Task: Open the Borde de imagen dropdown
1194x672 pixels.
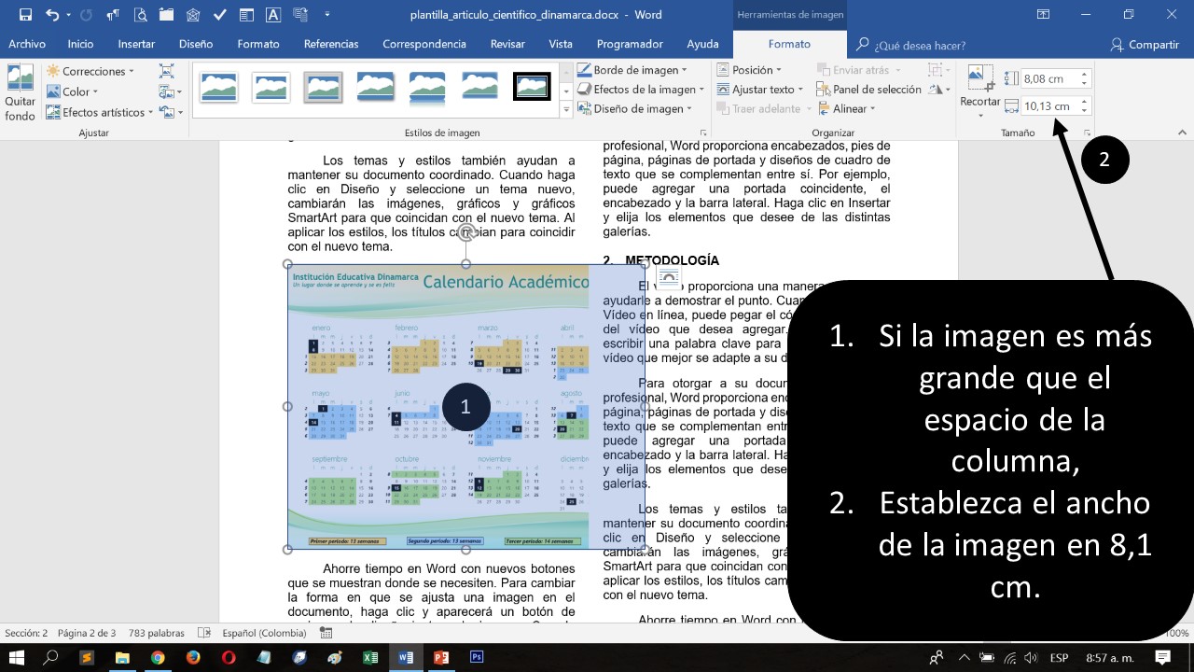Action: tap(632, 70)
